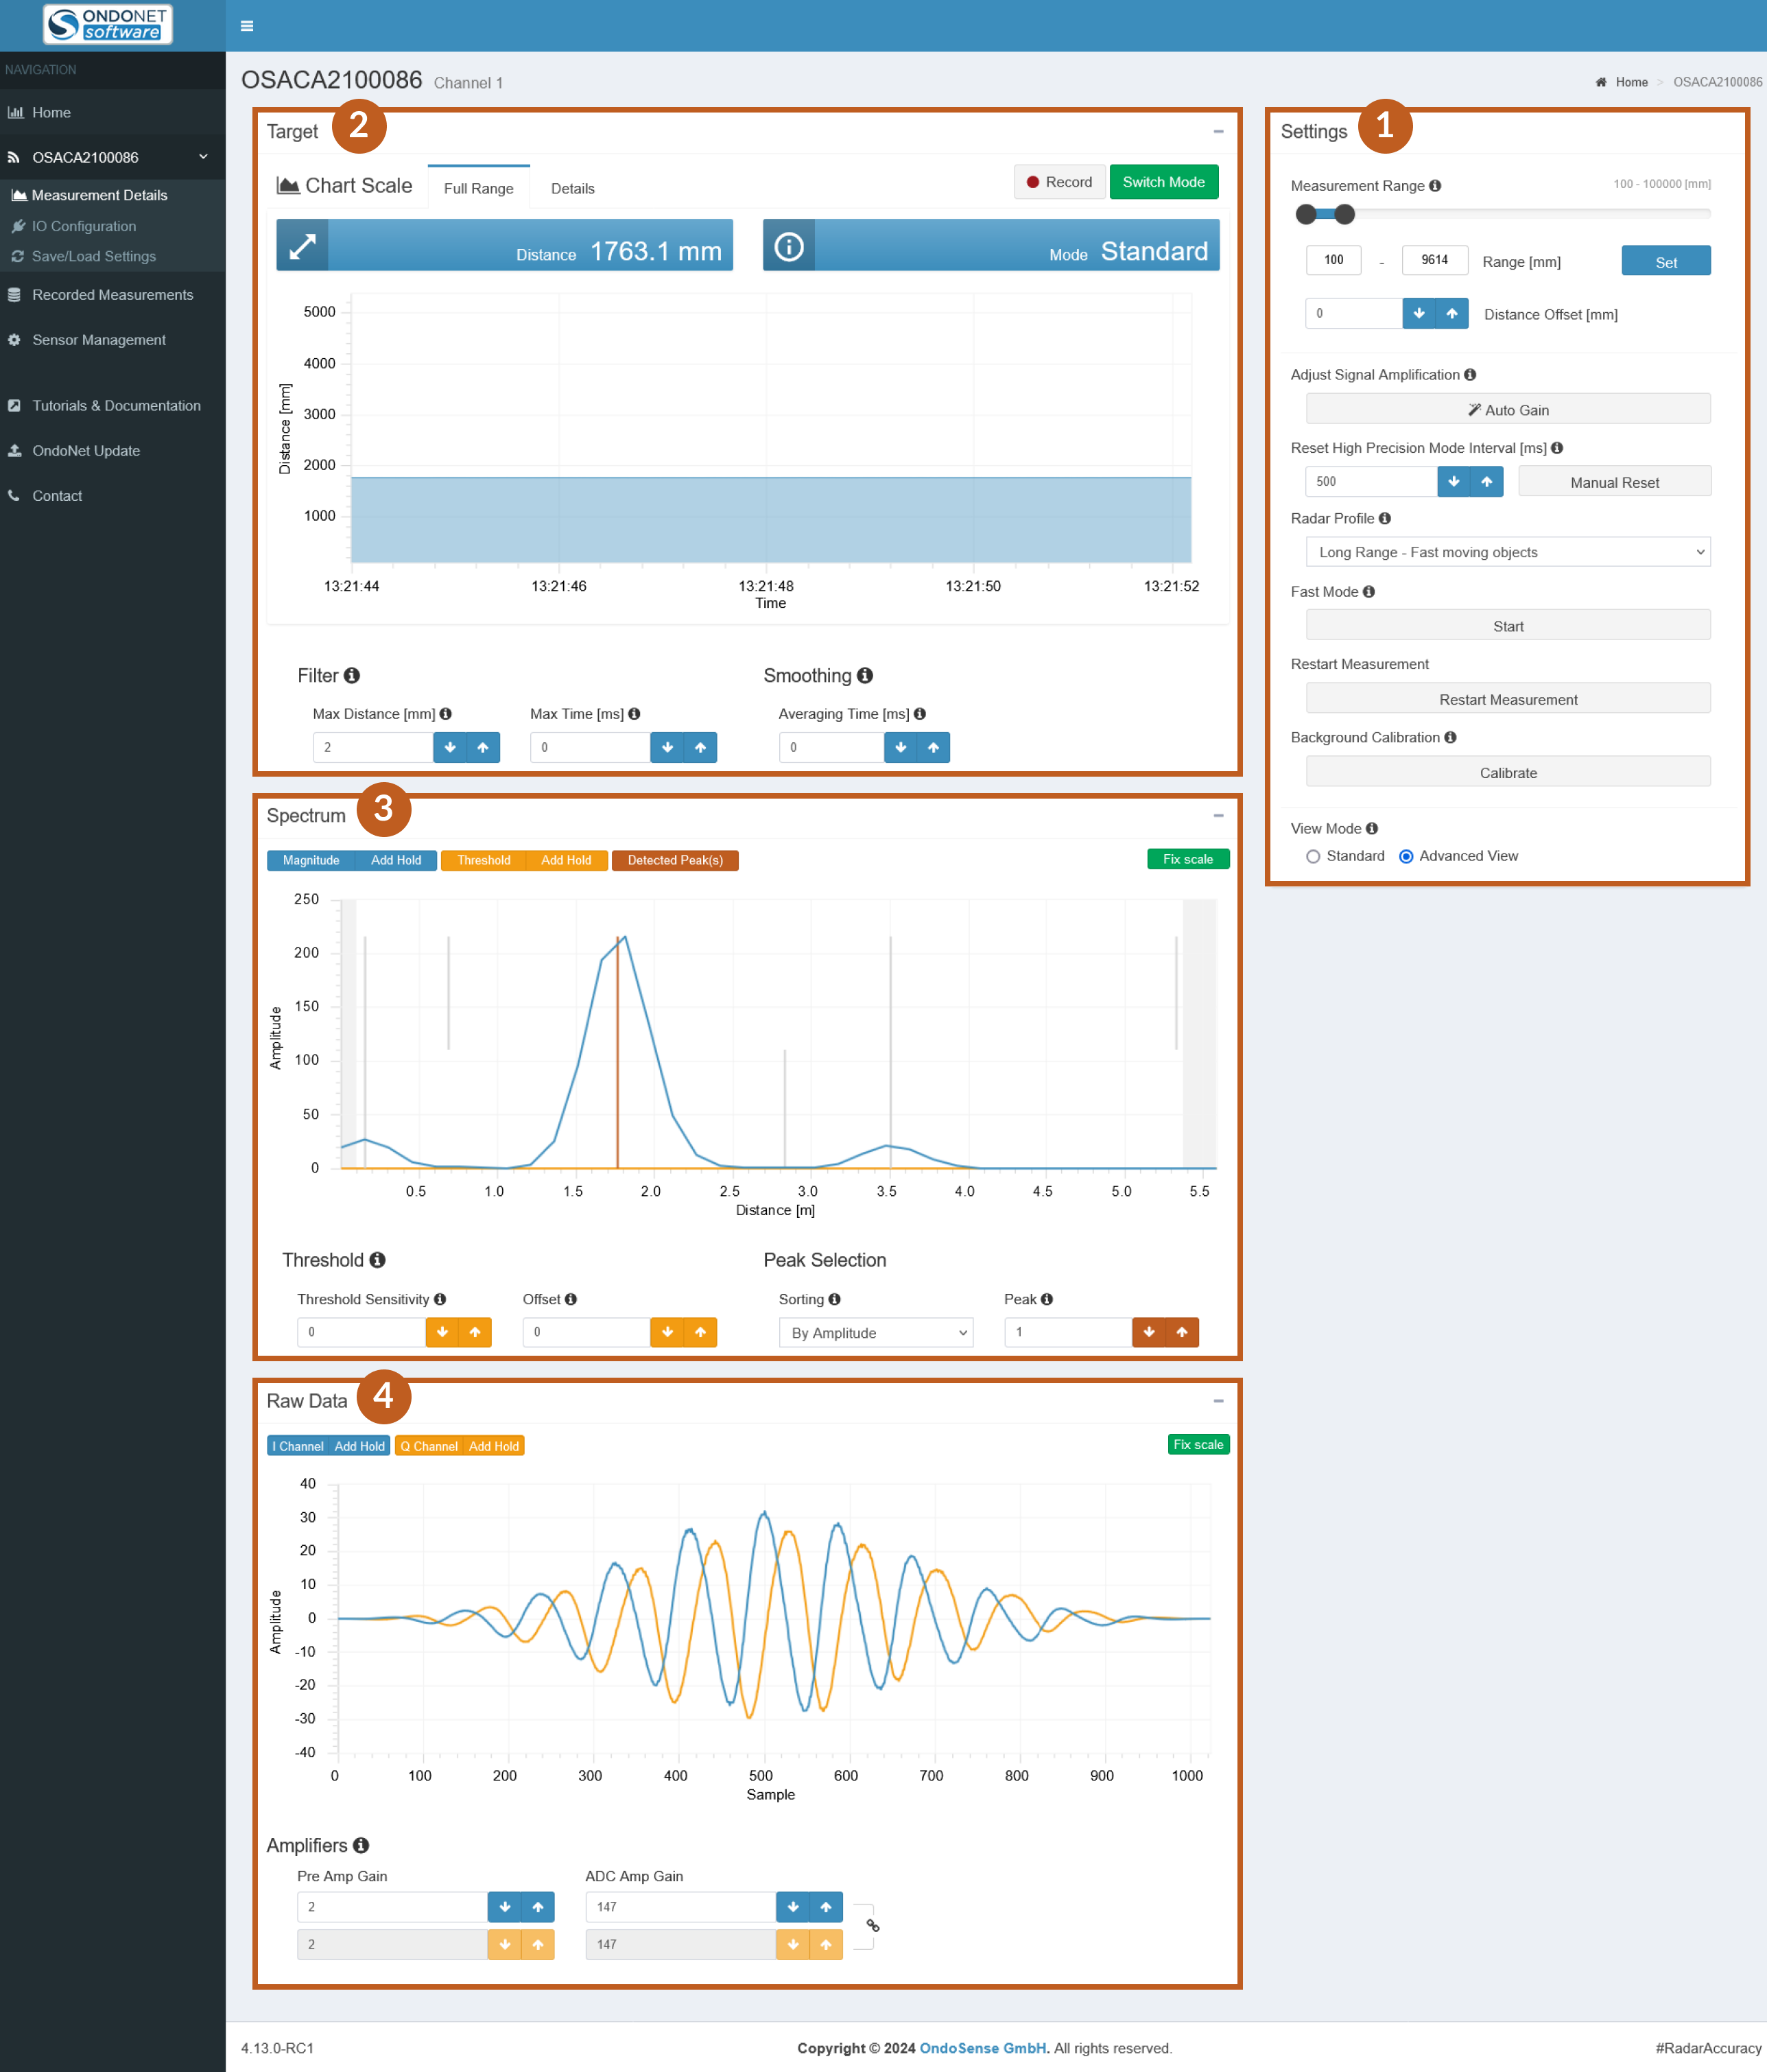Image resolution: width=1767 pixels, height=2072 pixels.
Task: Click the amplifier gain link chain icon
Action: (872, 1925)
